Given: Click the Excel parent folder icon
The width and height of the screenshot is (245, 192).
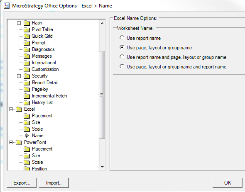Looking at the screenshot, I should tap(19, 109).
